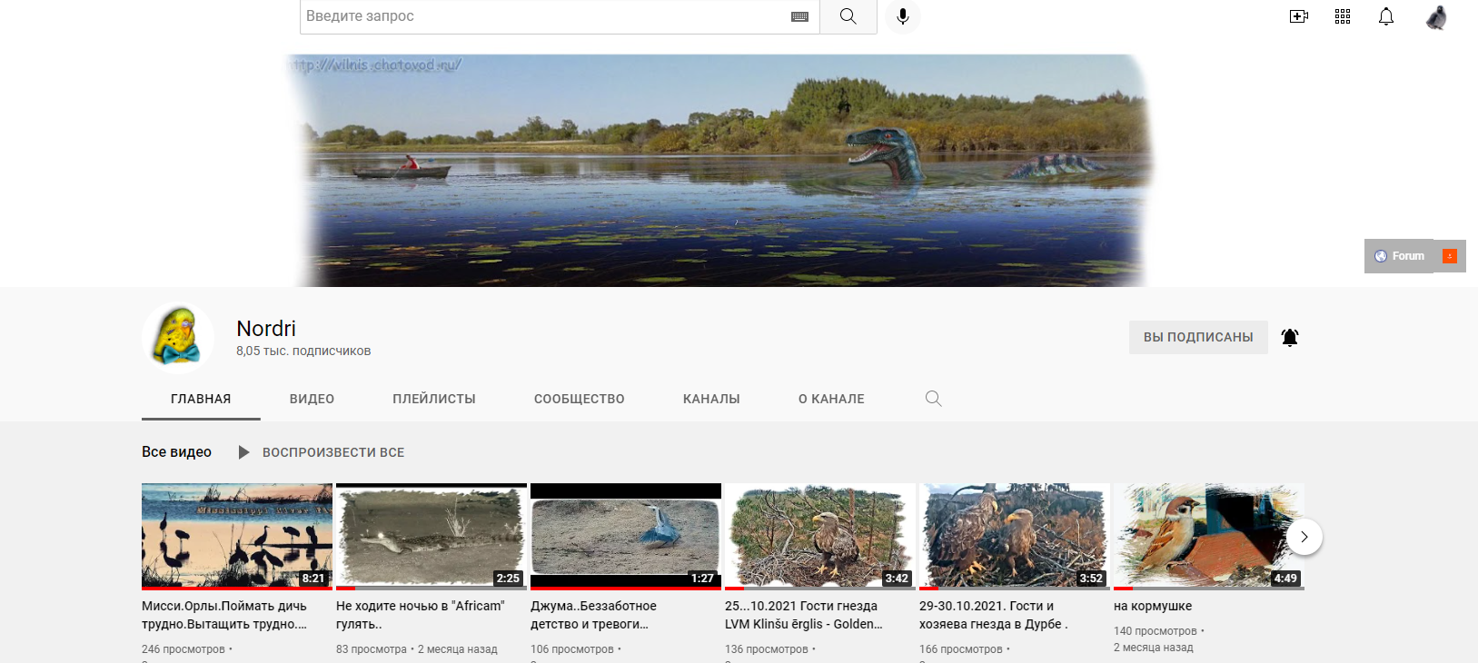
Task: Open the КАНАЛЫ tab
Action: [x=711, y=399]
